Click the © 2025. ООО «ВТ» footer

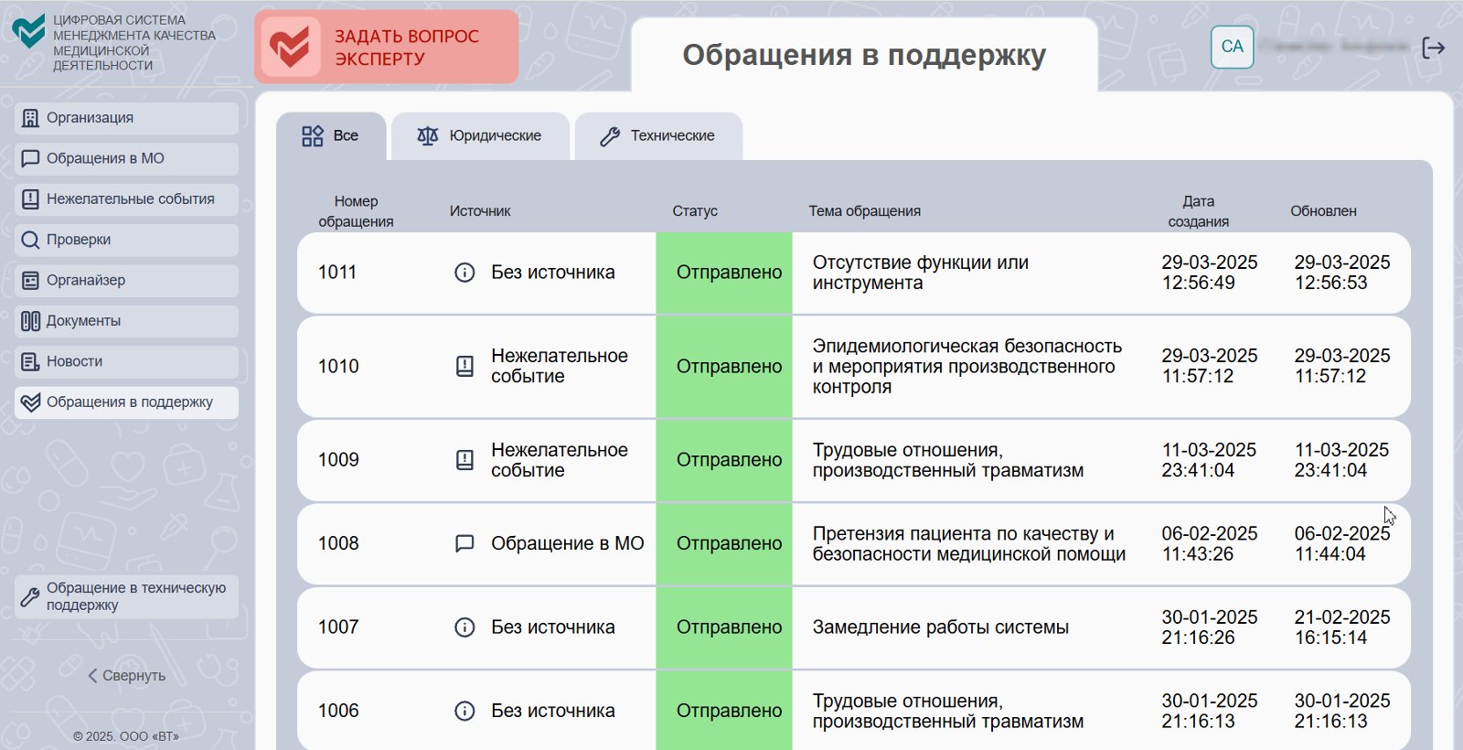(126, 736)
